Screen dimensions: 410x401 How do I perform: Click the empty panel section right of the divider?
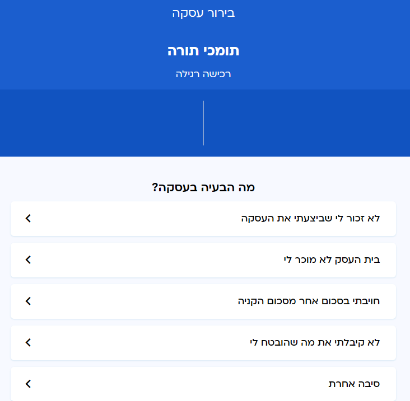[x=306, y=123]
